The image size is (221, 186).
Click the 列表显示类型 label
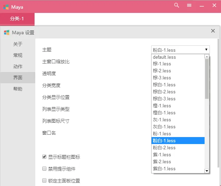pyautogui.click(x=56, y=109)
